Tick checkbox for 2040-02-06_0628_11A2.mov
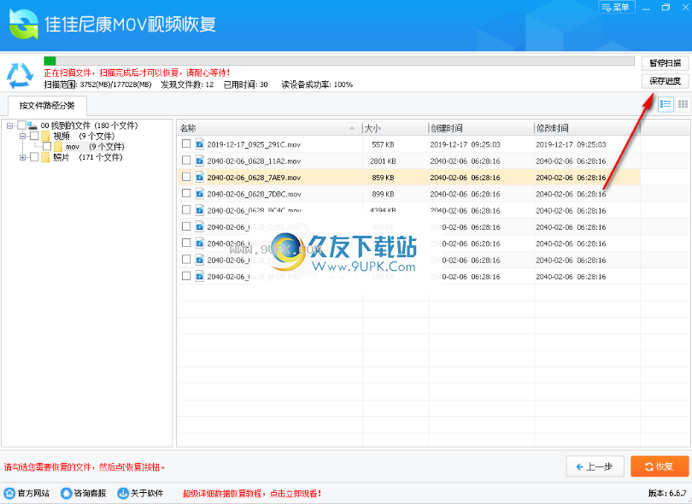 (186, 161)
